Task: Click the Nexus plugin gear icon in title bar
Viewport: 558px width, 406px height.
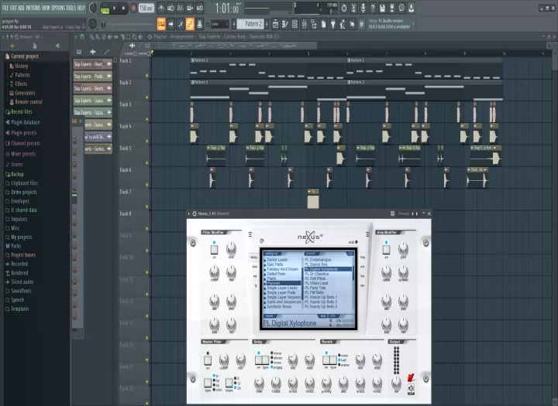Action: coord(195,213)
